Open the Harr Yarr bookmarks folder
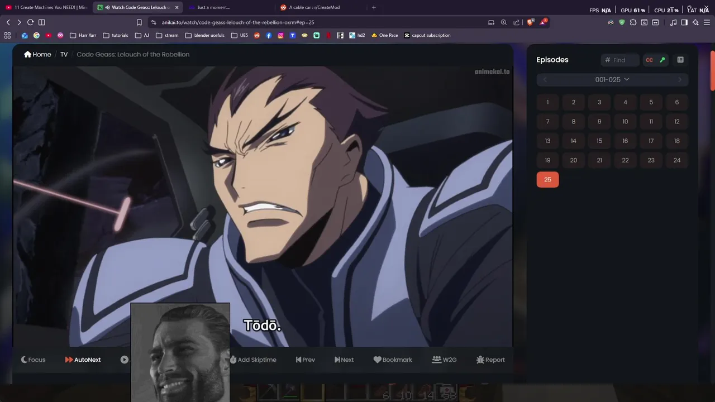Screen dimensions: 715x402 click(83, 35)
